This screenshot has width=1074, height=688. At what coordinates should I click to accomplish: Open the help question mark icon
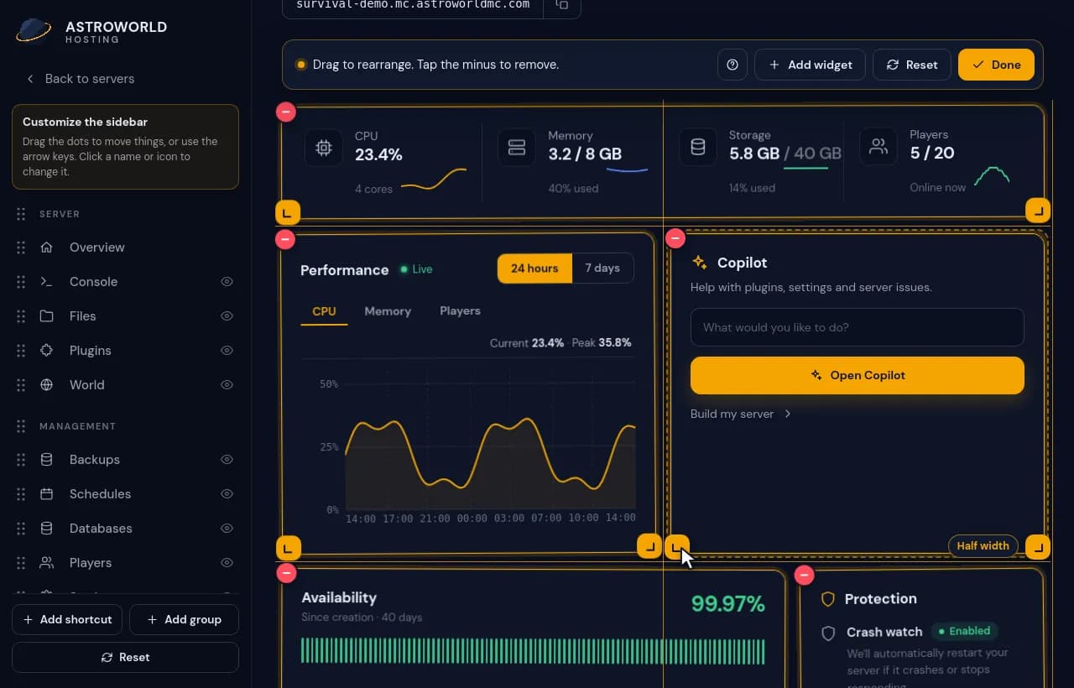[733, 65]
